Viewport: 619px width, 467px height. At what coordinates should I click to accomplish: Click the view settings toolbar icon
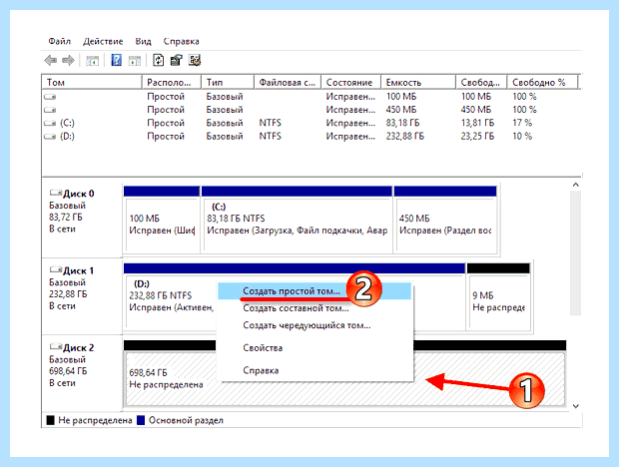point(195,60)
